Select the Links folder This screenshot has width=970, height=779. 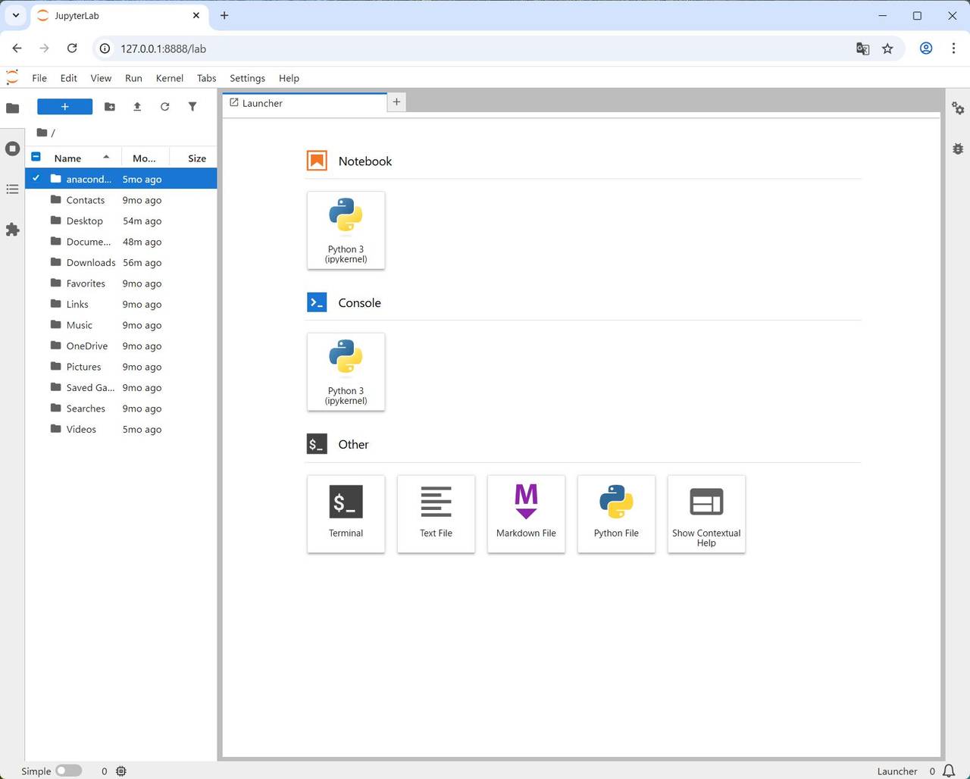(121, 304)
